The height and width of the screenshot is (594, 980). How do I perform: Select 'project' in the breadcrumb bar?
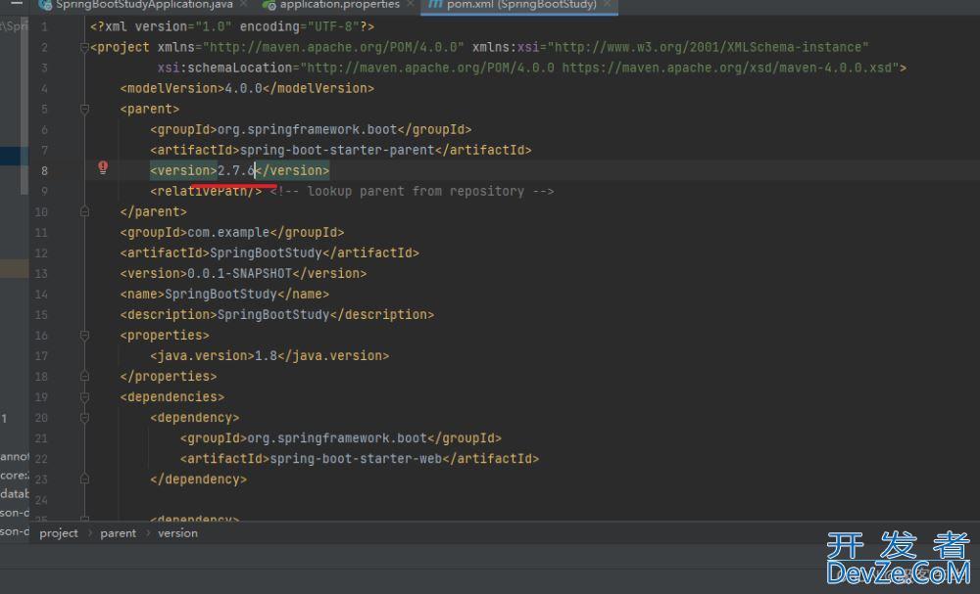point(59,533)
